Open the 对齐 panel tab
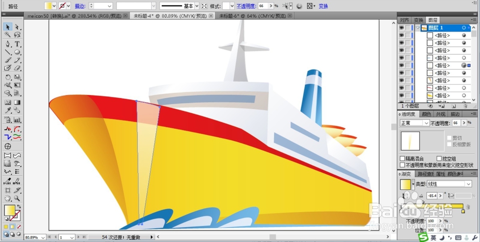Image resolution: width=480 pixels, height=242 pixels. pos(404,20)
